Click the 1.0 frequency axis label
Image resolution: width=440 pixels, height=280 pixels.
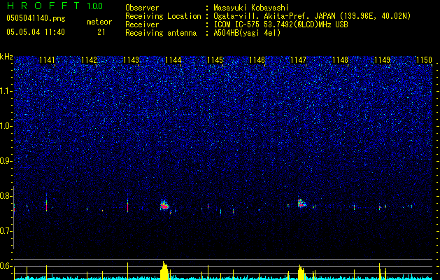[x=6, y=126]
